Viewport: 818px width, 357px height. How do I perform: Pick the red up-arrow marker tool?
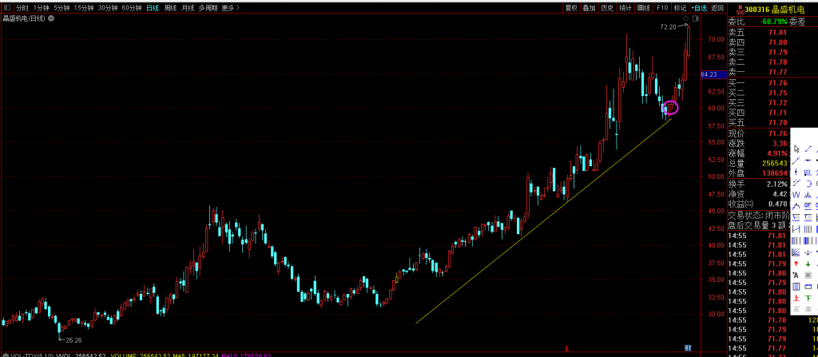tap(796, 264)
